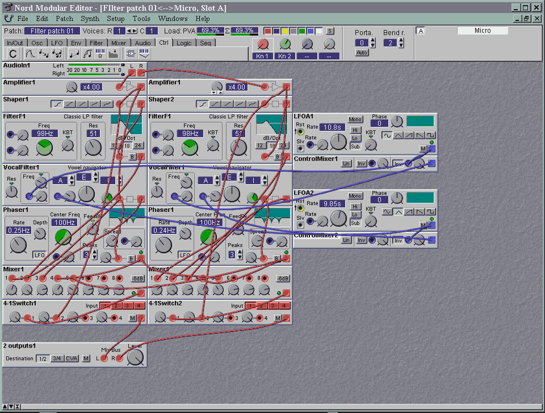
Task: Click the Kn 1 red knob icon
Action: [x=263, y=44]
